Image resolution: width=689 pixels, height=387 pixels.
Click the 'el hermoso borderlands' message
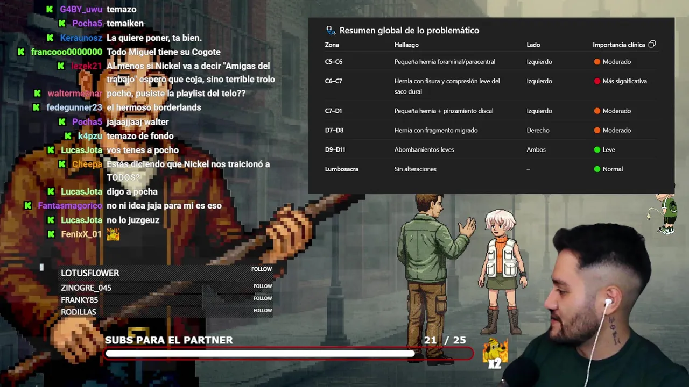click(154, 107)
